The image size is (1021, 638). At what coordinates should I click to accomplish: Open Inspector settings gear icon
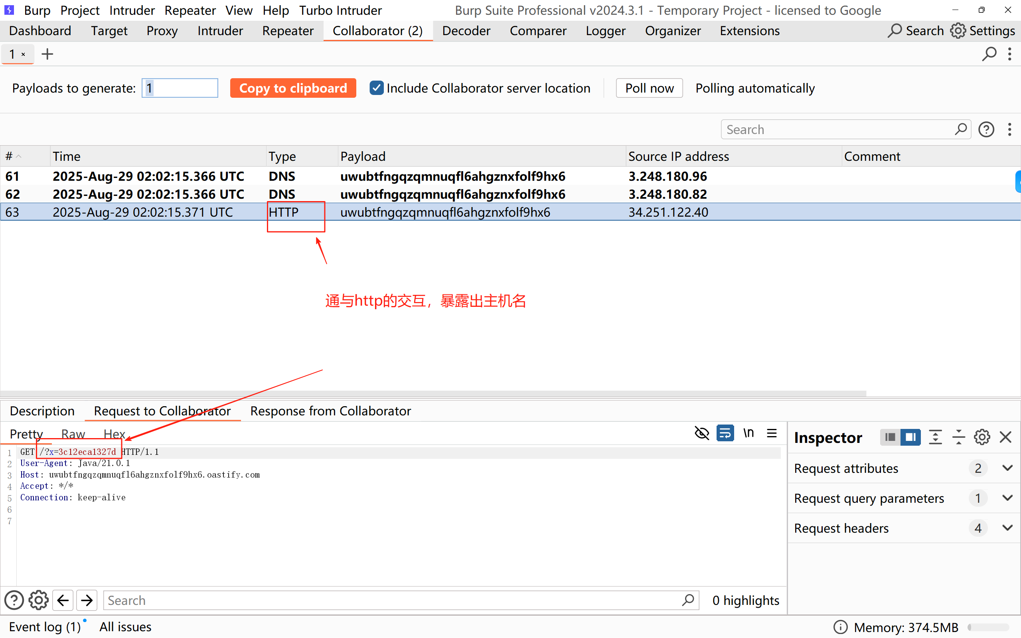[982, 437]
